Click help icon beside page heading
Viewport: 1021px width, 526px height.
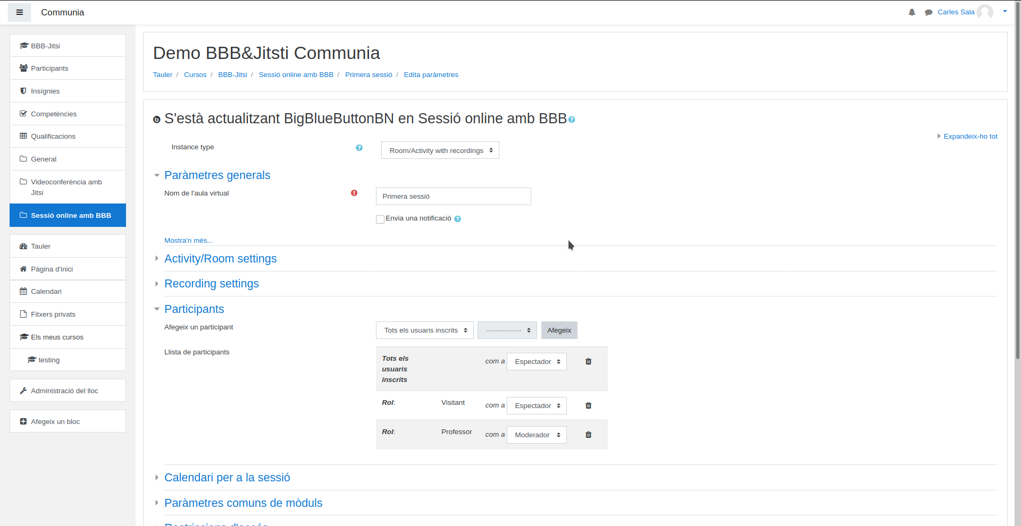(572, 120)
